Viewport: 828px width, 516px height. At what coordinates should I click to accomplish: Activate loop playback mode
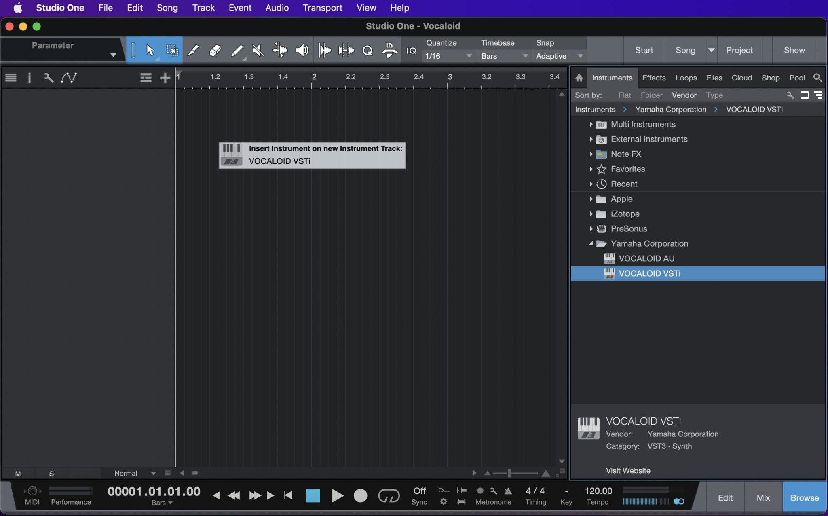388,495
